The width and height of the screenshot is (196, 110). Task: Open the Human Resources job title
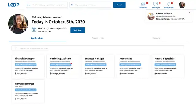coord(24,84)
